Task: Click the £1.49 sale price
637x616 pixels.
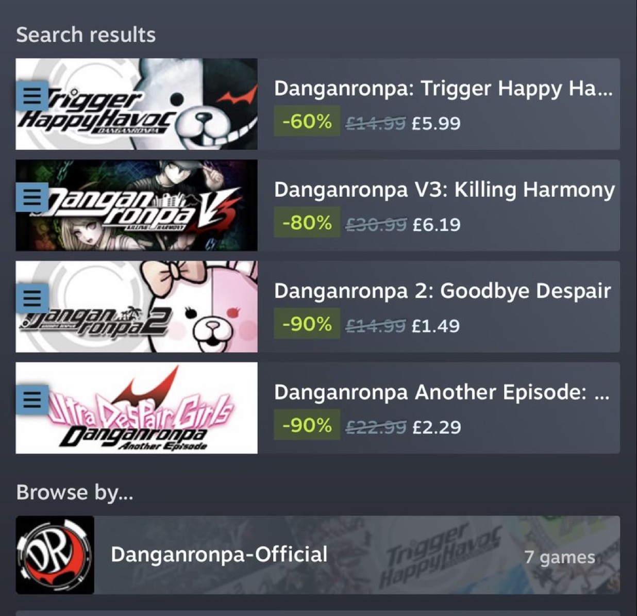Action: [435, 326]
